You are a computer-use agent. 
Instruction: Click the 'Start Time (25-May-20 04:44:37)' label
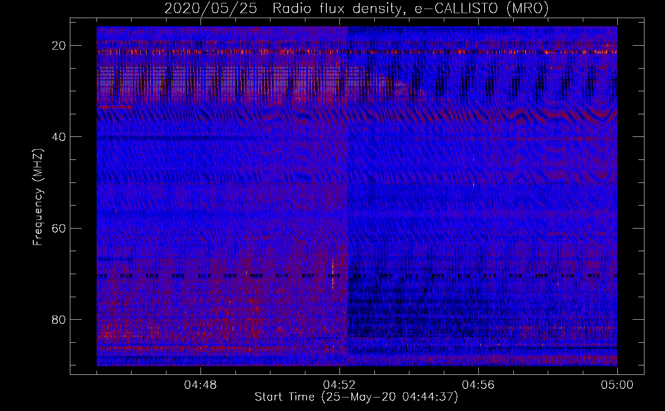point(356,397)
